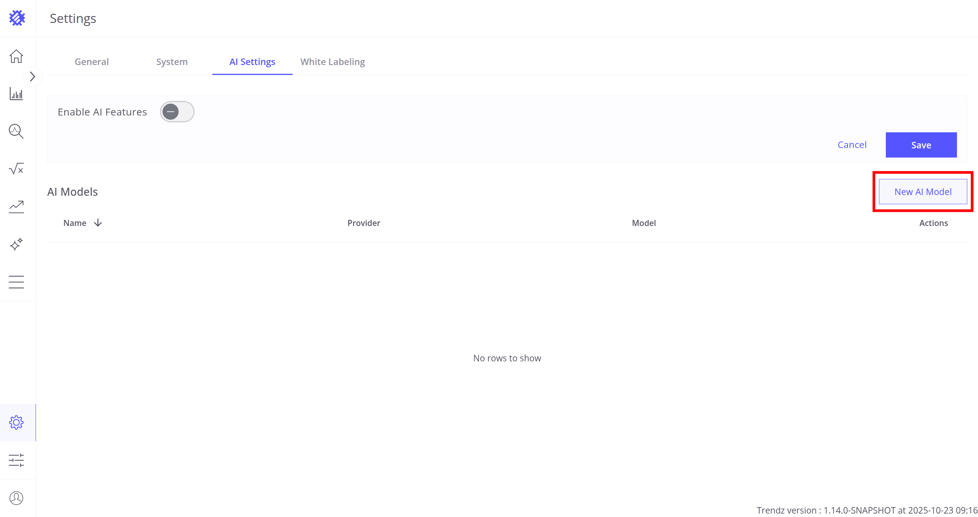Viewport: 978px width, 517px height.
Task: Add a New AI Model
Action: (x=923, y=192)
